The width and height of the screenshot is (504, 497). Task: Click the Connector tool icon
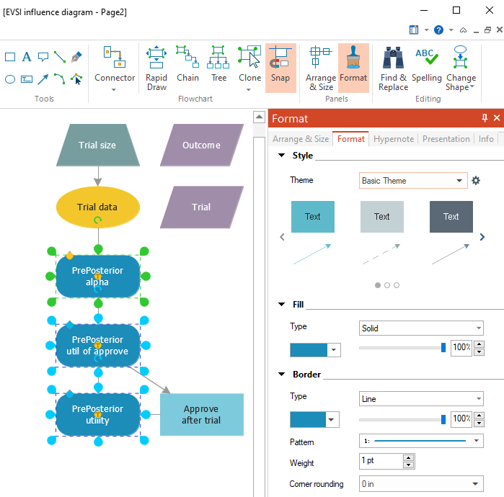pos(115,57)
